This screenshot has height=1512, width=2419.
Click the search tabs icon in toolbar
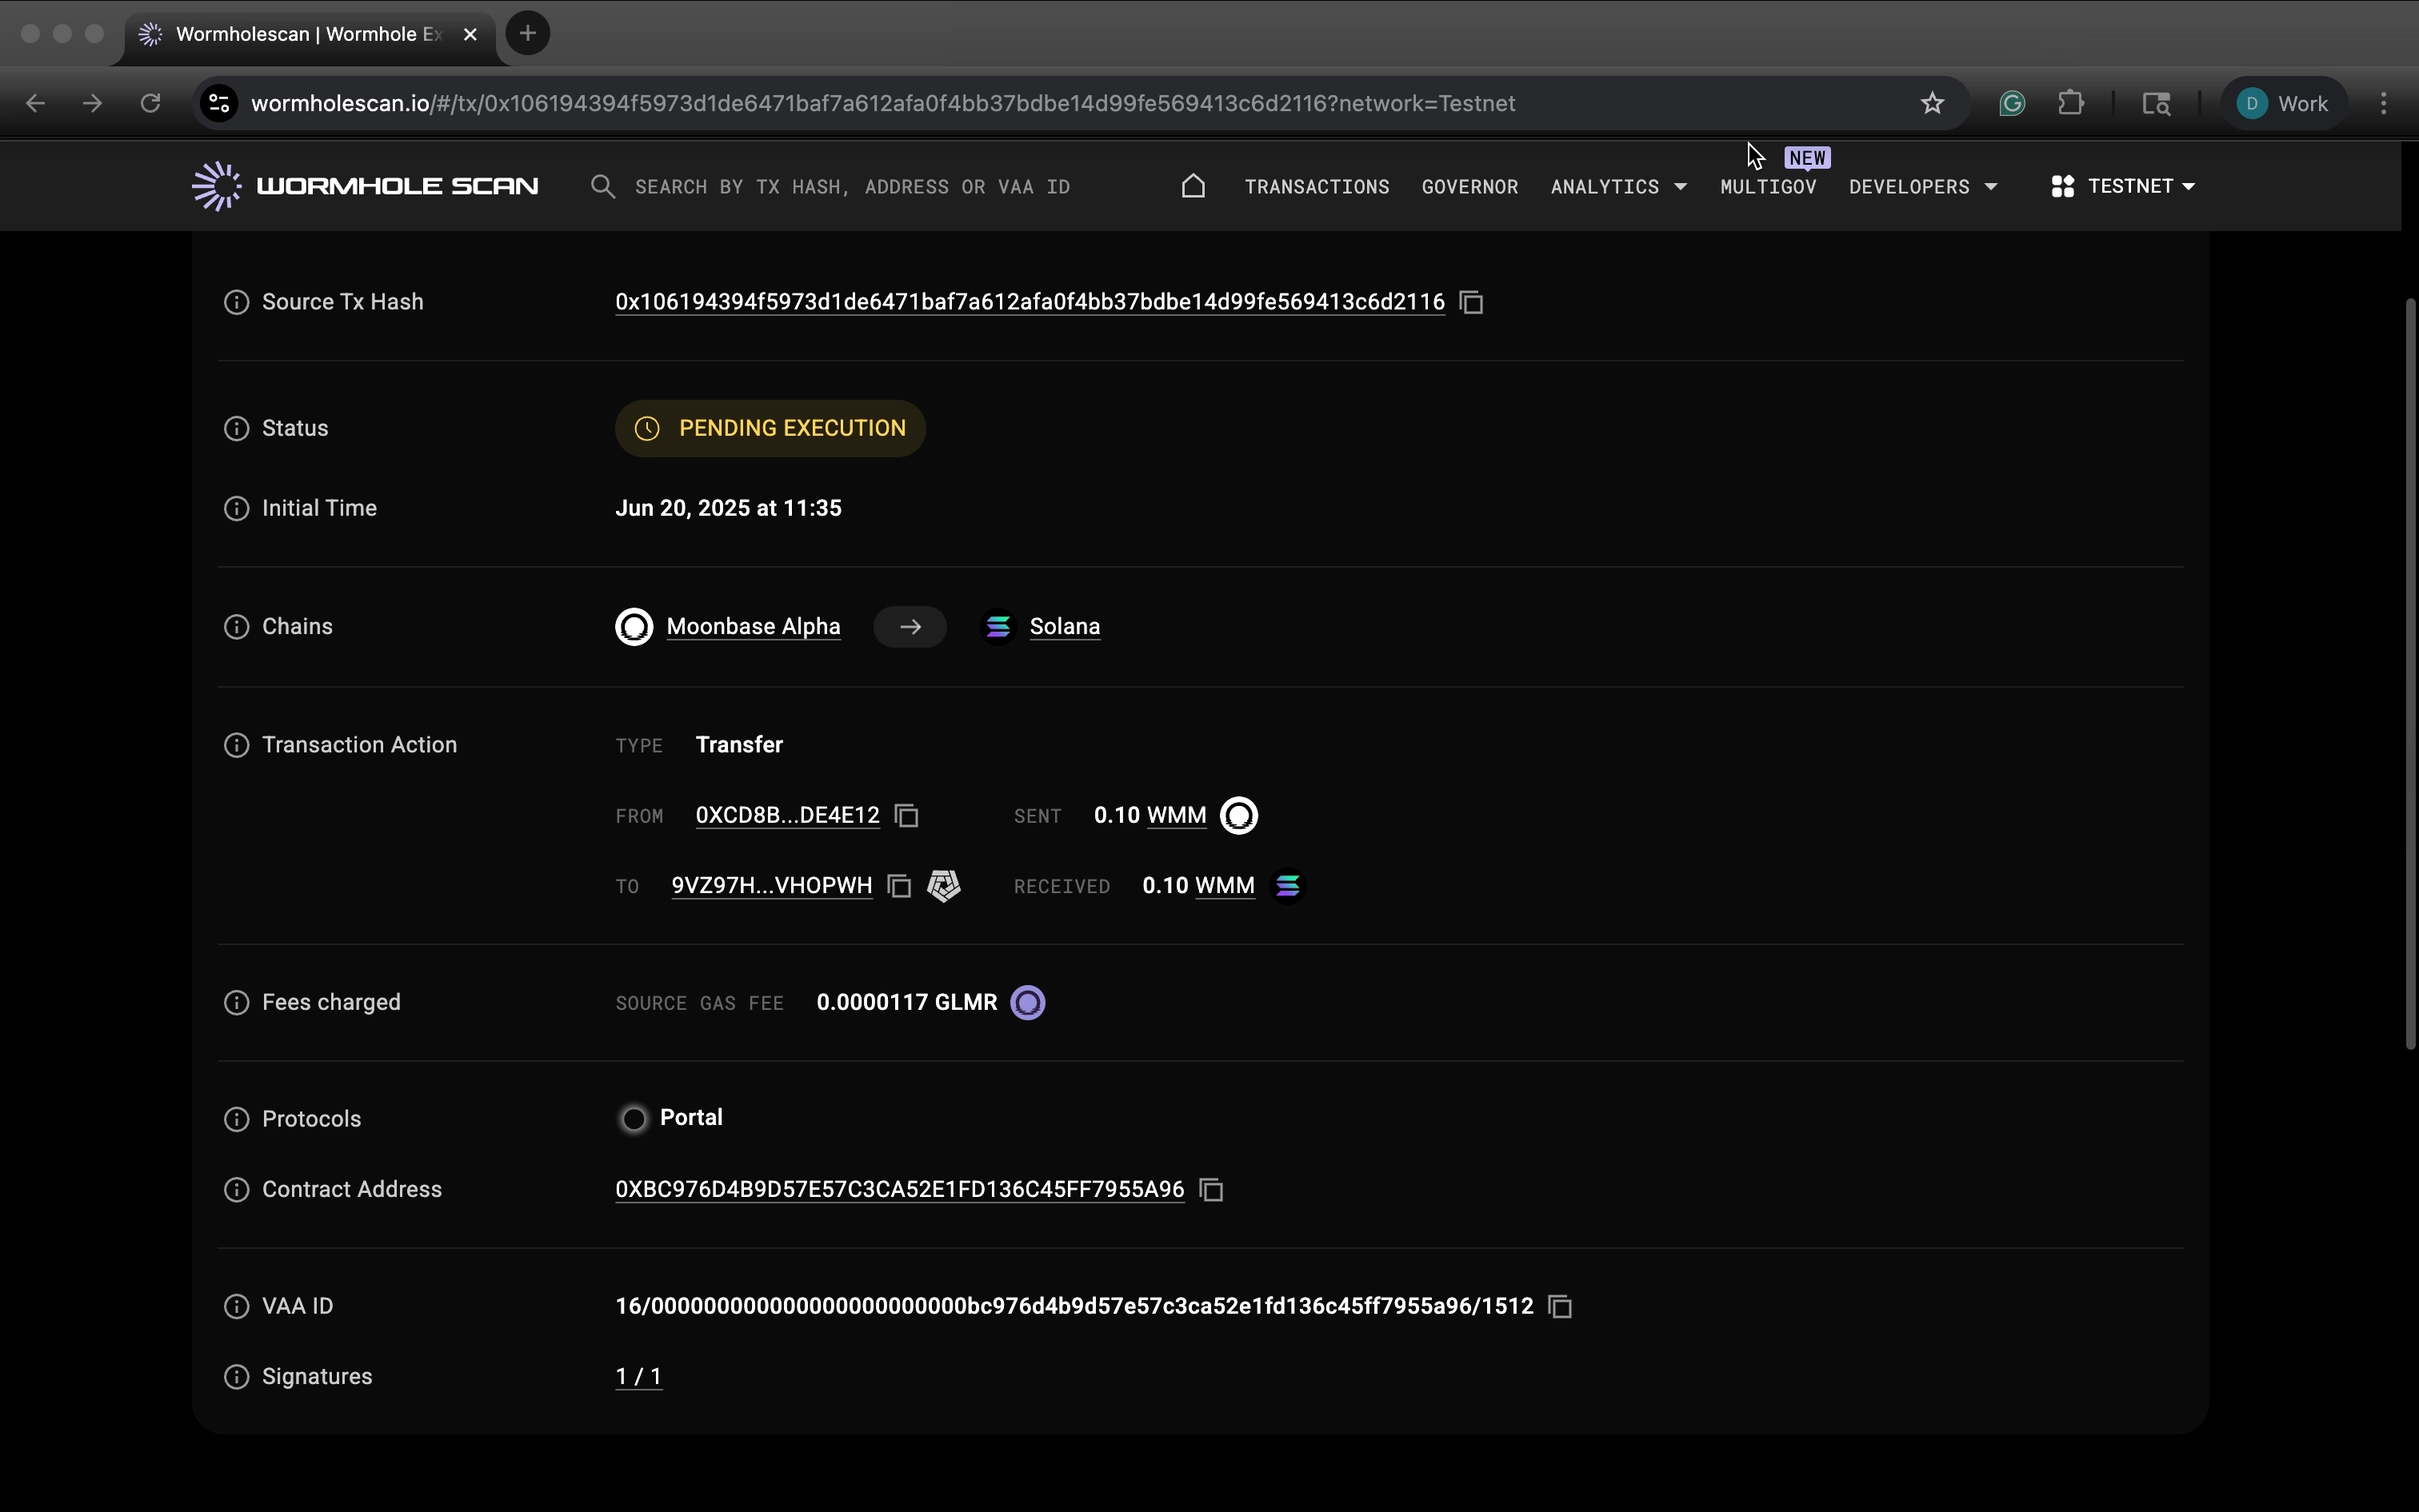pos(2155,103)
